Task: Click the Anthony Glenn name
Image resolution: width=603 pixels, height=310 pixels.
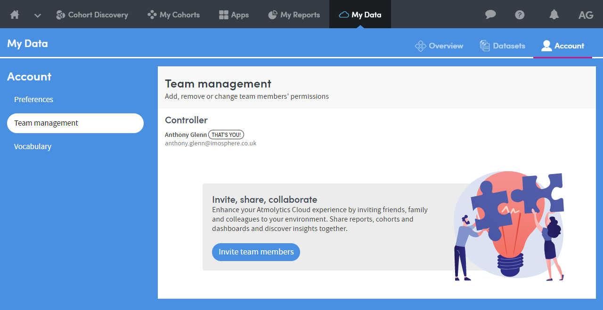Action: click(186, 135)
